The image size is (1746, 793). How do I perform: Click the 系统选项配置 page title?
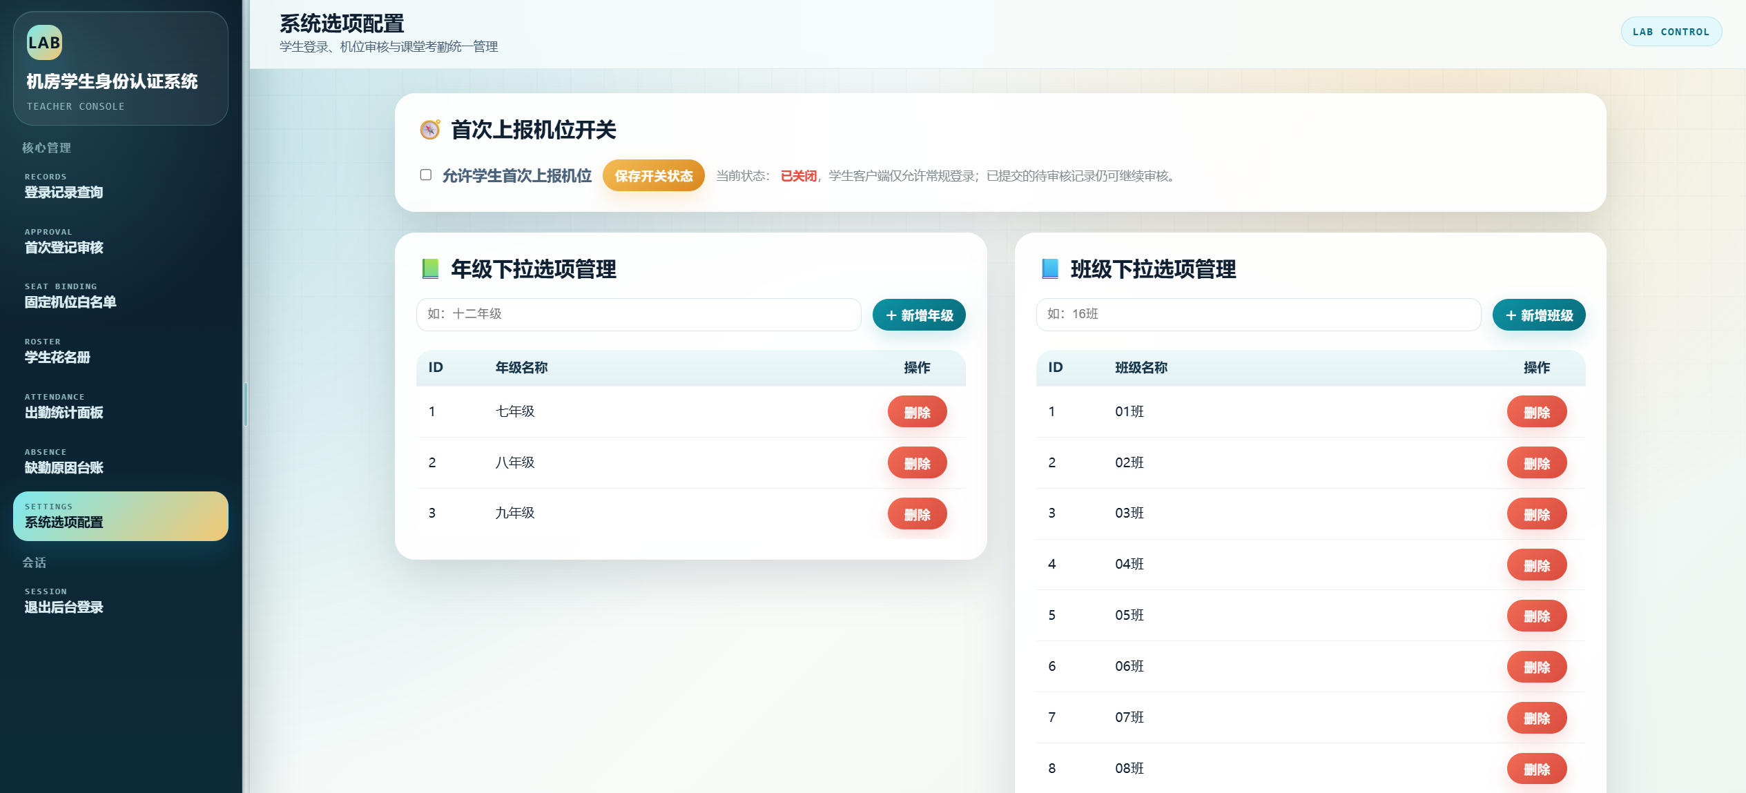342,23
